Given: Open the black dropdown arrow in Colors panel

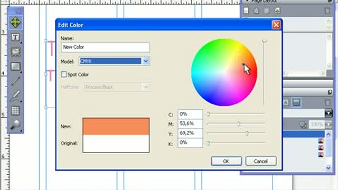Looking at the screenshot, I should 328,113.
